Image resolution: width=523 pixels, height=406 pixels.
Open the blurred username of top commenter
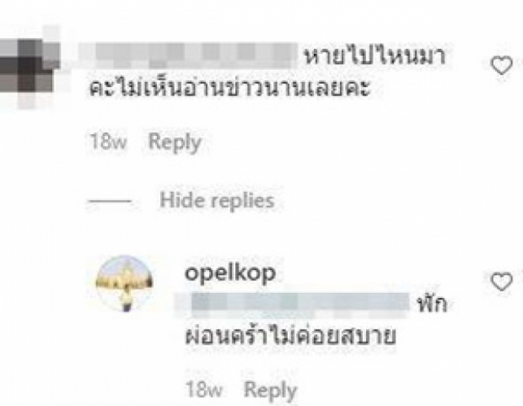(188, 56)
